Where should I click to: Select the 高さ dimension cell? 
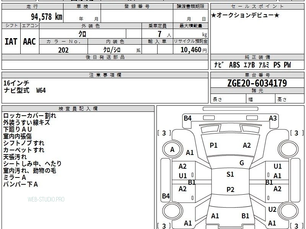click(290, 99)
